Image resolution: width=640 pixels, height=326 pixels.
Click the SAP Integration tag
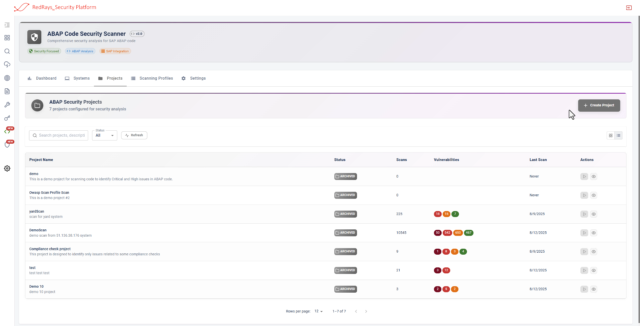coord(115,51)
